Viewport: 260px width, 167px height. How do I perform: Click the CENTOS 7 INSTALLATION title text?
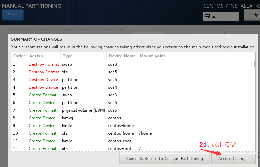click(232, 6)
